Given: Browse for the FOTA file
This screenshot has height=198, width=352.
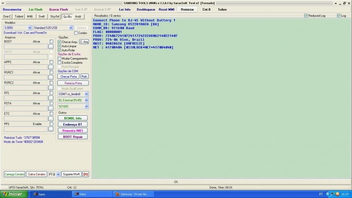Looking at the screenshot, I should click(51, 108).
